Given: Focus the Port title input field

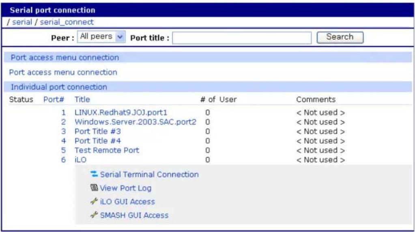Looking at the screenshot, I should pos(242,38).
